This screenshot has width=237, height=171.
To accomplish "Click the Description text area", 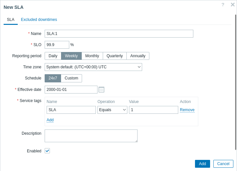I will pos(91,136).
